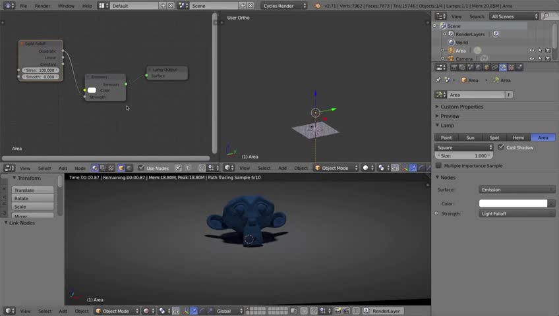Image resolution: width=559 pixels, height=316 pixels.
Task: Select the Hemi lamp type tab
Action: (519, 138)
